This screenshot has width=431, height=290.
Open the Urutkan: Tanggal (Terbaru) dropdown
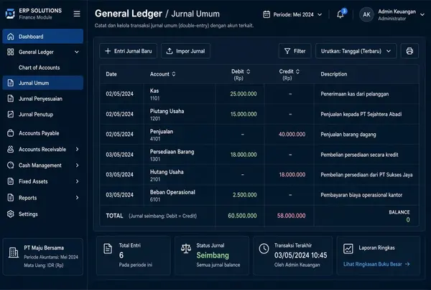[x=356, y=51]
